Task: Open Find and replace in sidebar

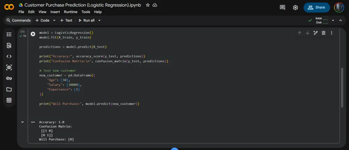Action: click(9, 45)
